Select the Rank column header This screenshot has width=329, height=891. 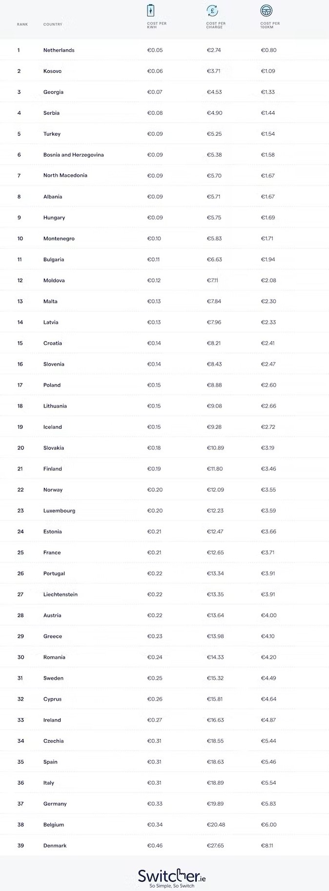point(22,24)
